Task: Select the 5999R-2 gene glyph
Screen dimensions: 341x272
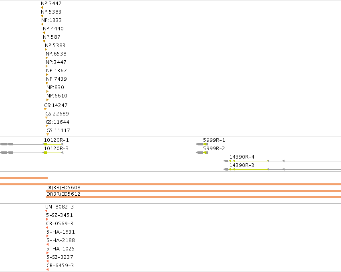Action: point(202,153)
